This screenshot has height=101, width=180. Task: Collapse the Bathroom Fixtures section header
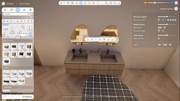click(18, 41)
